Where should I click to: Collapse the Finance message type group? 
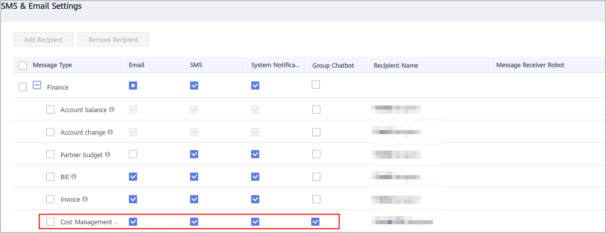(x=36, y=85)
